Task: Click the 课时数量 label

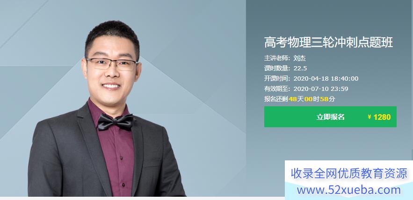Action: tap(276, 69)
